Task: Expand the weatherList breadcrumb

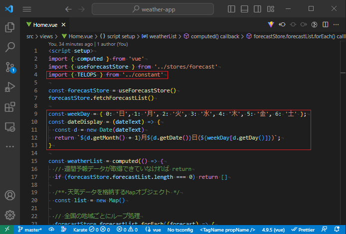Action: tap(159, 36)
